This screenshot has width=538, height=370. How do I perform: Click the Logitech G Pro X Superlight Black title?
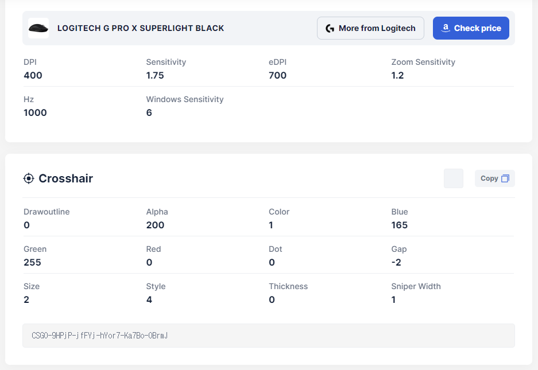coord(141,28)
